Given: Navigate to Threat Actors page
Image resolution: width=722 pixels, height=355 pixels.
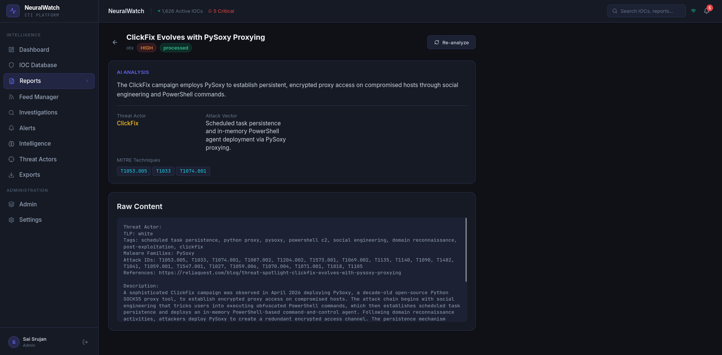Looking at the screenshot, I should 49,159.
